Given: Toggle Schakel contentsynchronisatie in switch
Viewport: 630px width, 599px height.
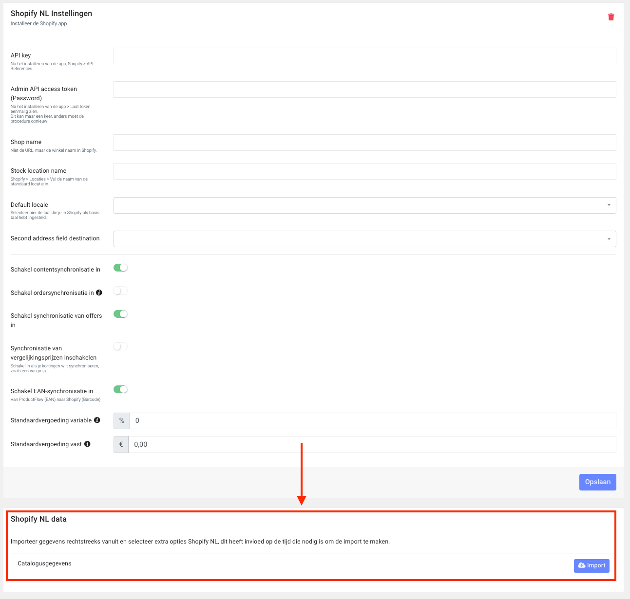Looking at the screenshot, I should [x=120, y=268].
